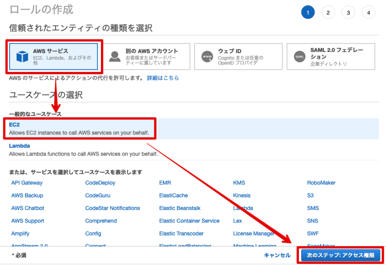Click the step 2 indicator circle
Image resolution: width=386 pixels, height=265 pixels.
(328, 12)
